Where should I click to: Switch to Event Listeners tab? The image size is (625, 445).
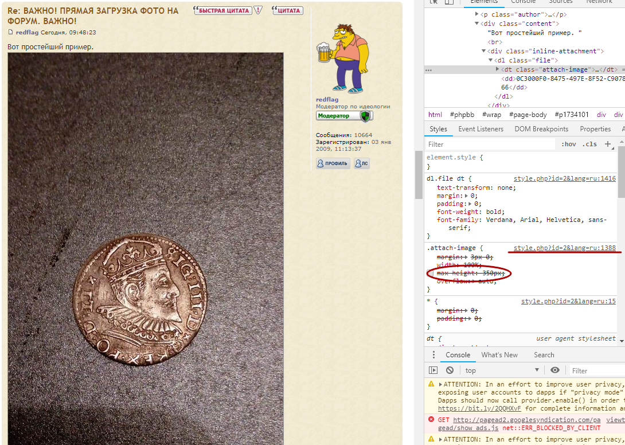(x=481, y=129)
